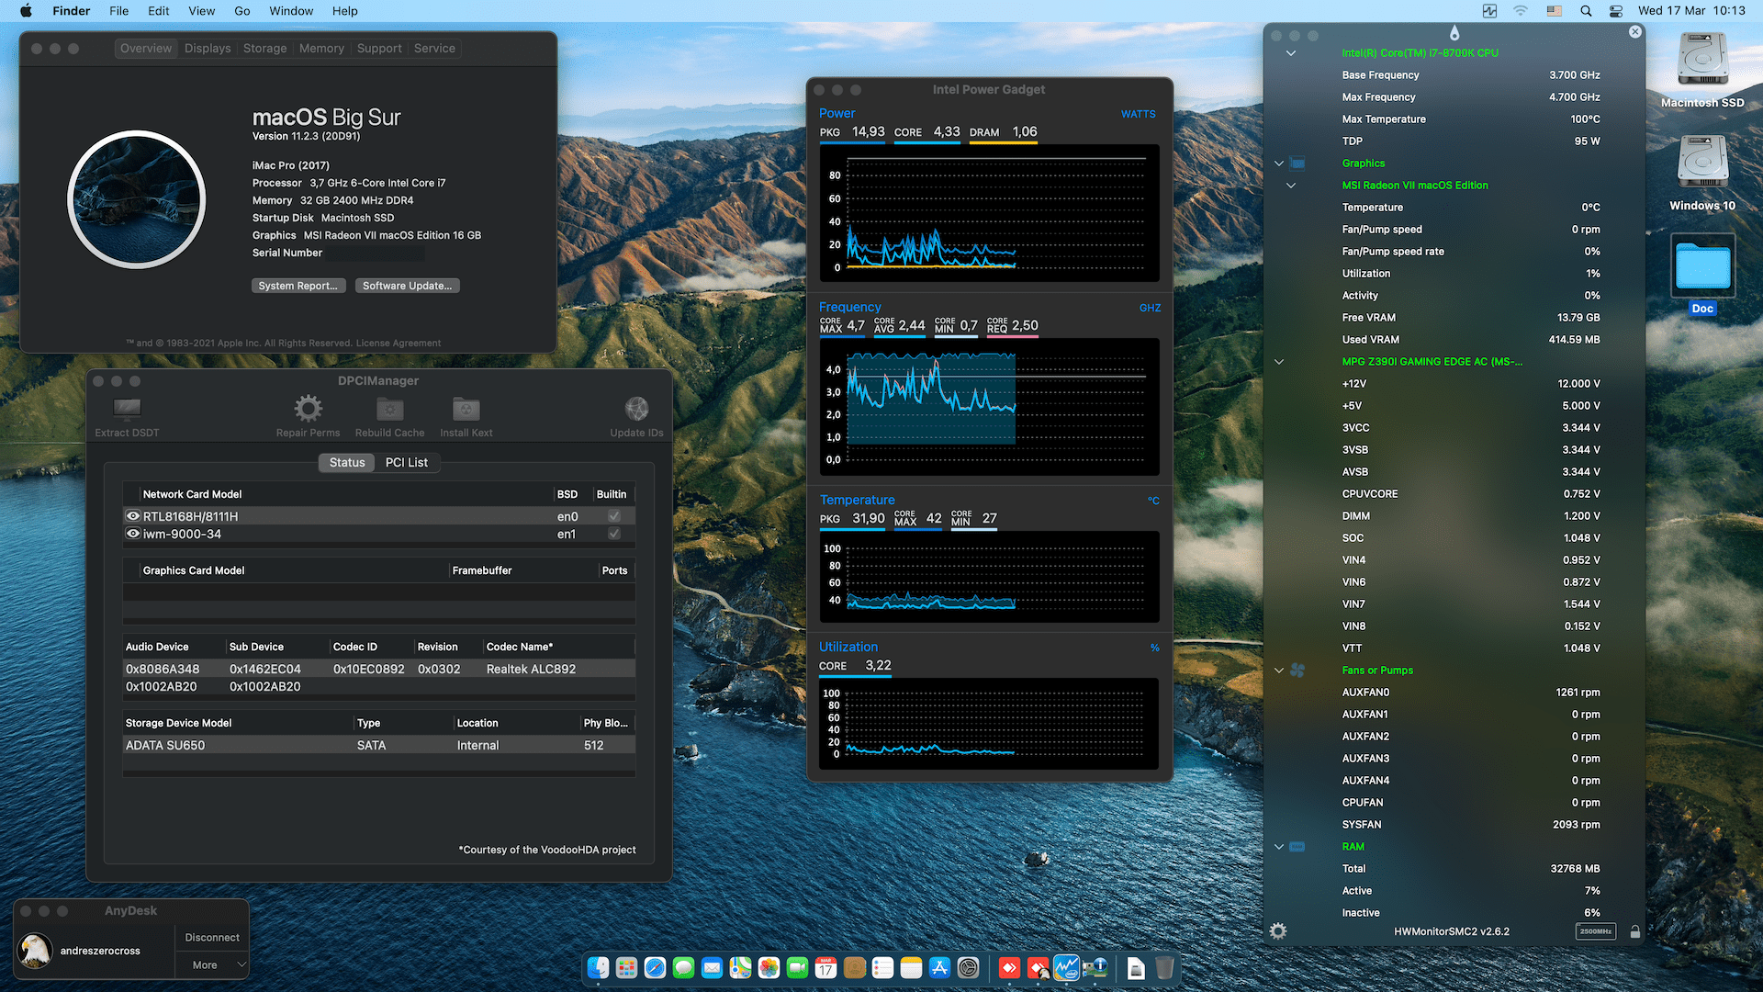The image size is (1763, 992).
Task: Click Update IDs globe icon in DPCIManager
Action: coord(636,408)
